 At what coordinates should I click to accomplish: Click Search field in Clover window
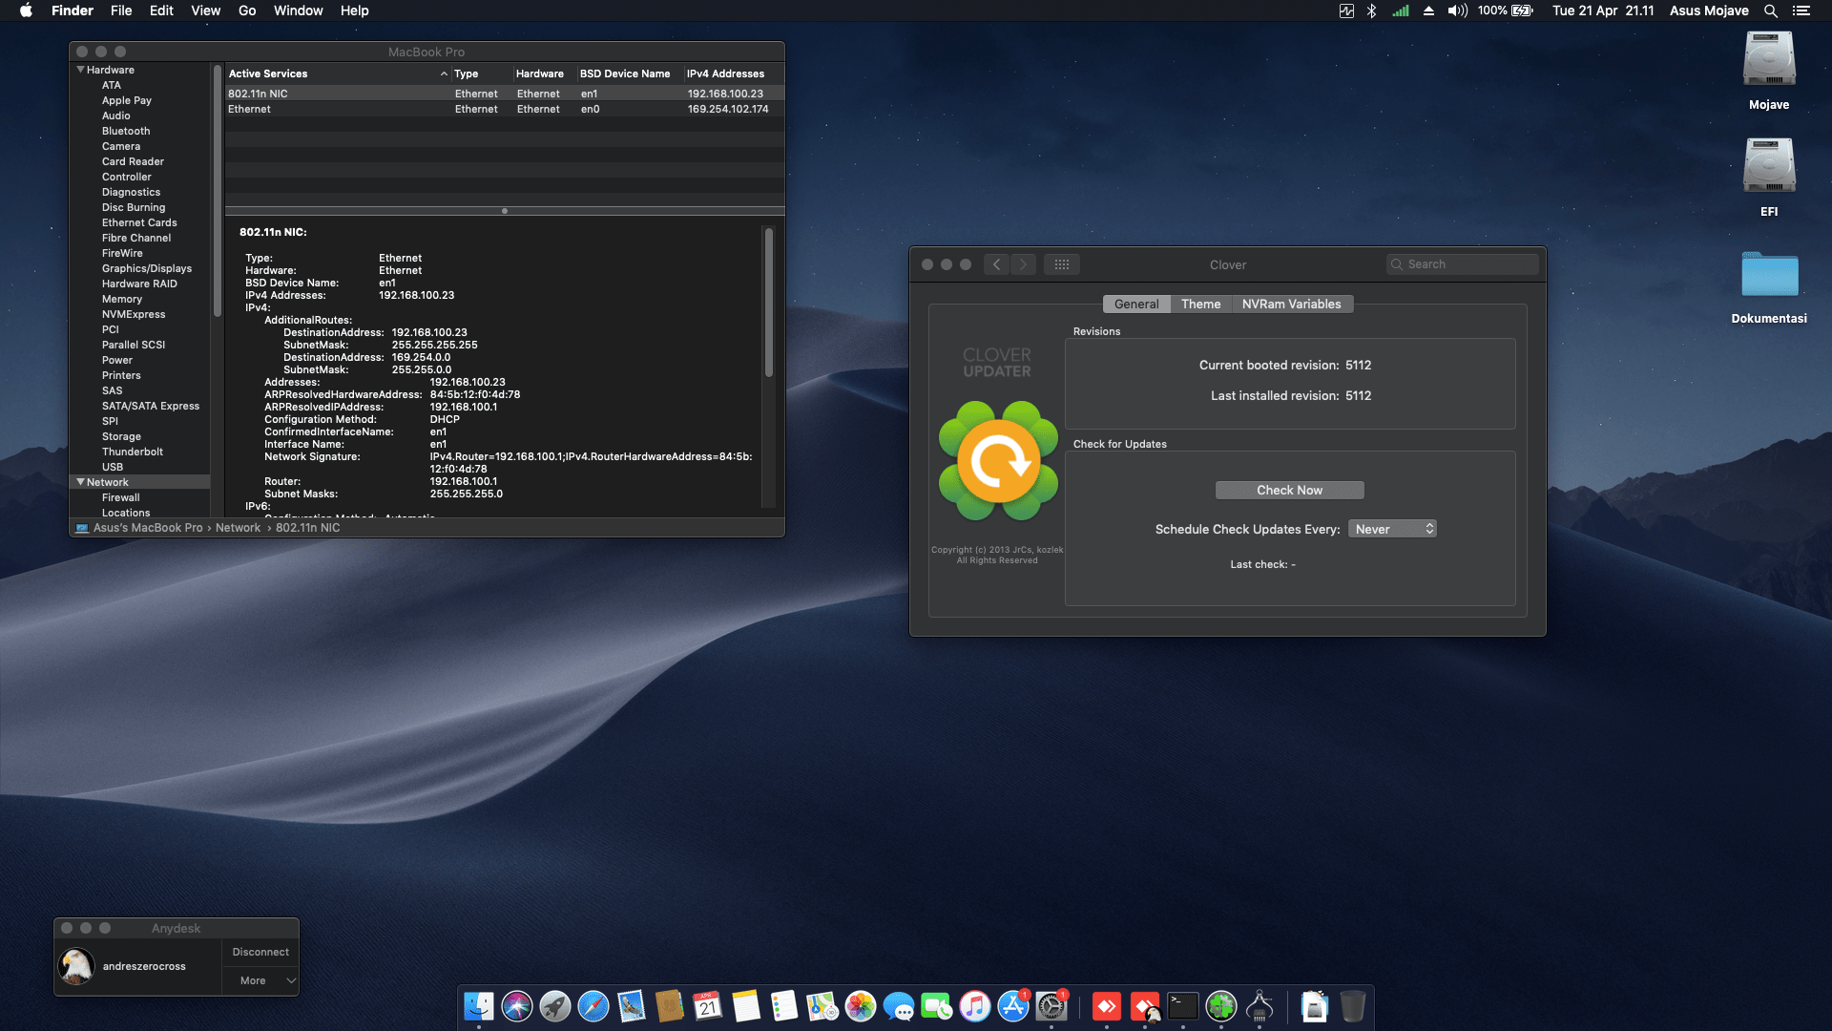1462,264
